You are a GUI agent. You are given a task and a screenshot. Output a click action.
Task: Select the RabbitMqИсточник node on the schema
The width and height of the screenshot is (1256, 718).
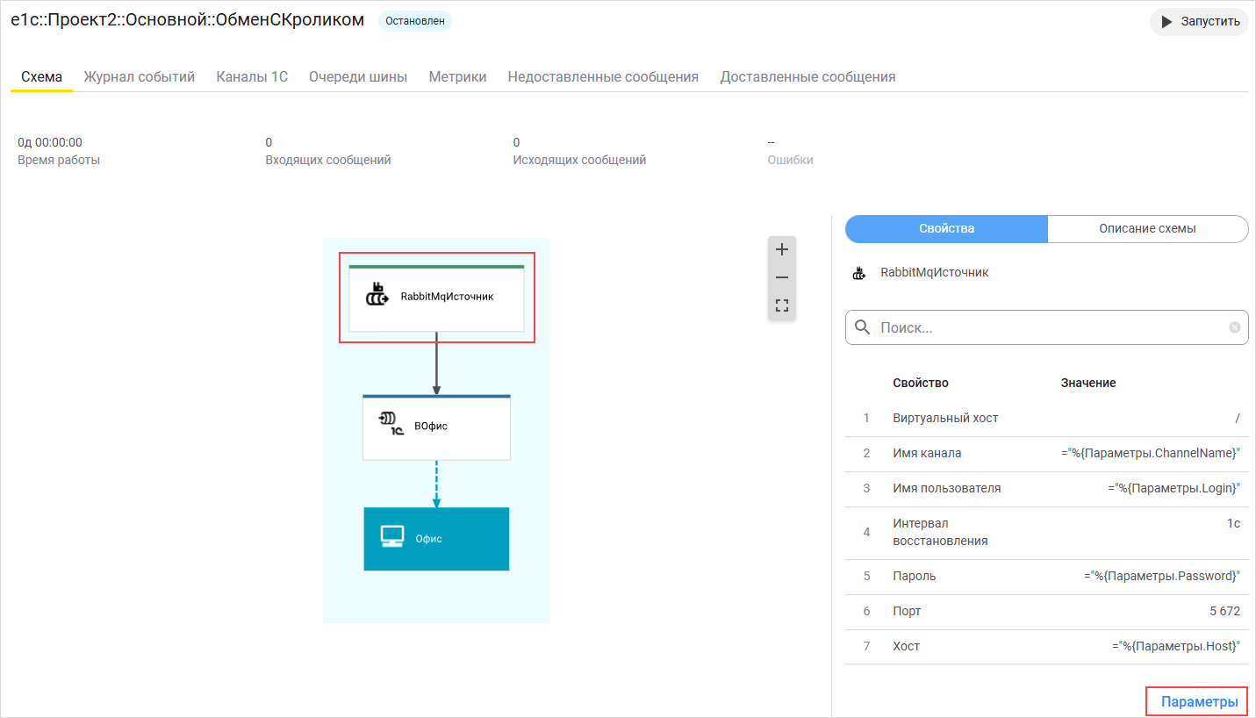pyautogui.click(x=436, y=297)
